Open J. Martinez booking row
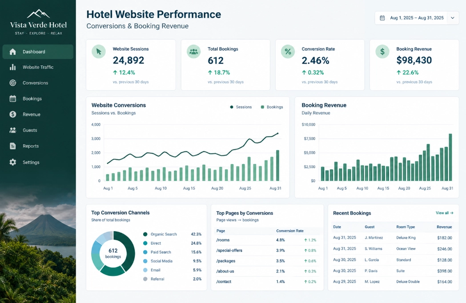 point(393,238)
